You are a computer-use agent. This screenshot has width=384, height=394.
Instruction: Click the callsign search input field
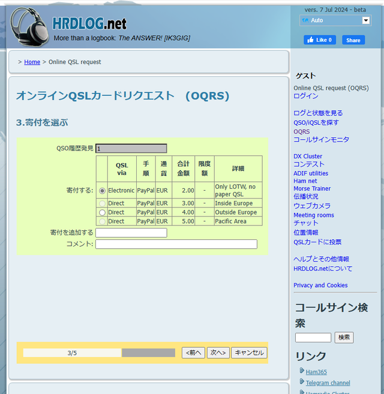click(313, 338)
